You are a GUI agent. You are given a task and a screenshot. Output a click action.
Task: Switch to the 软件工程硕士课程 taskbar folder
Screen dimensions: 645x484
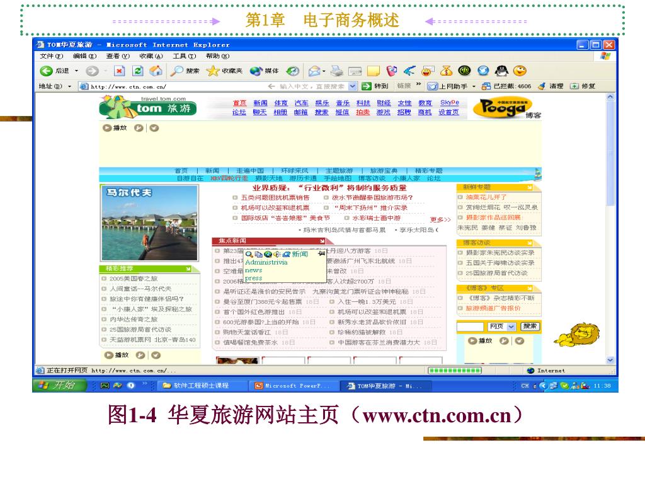[x=202, y=386]
